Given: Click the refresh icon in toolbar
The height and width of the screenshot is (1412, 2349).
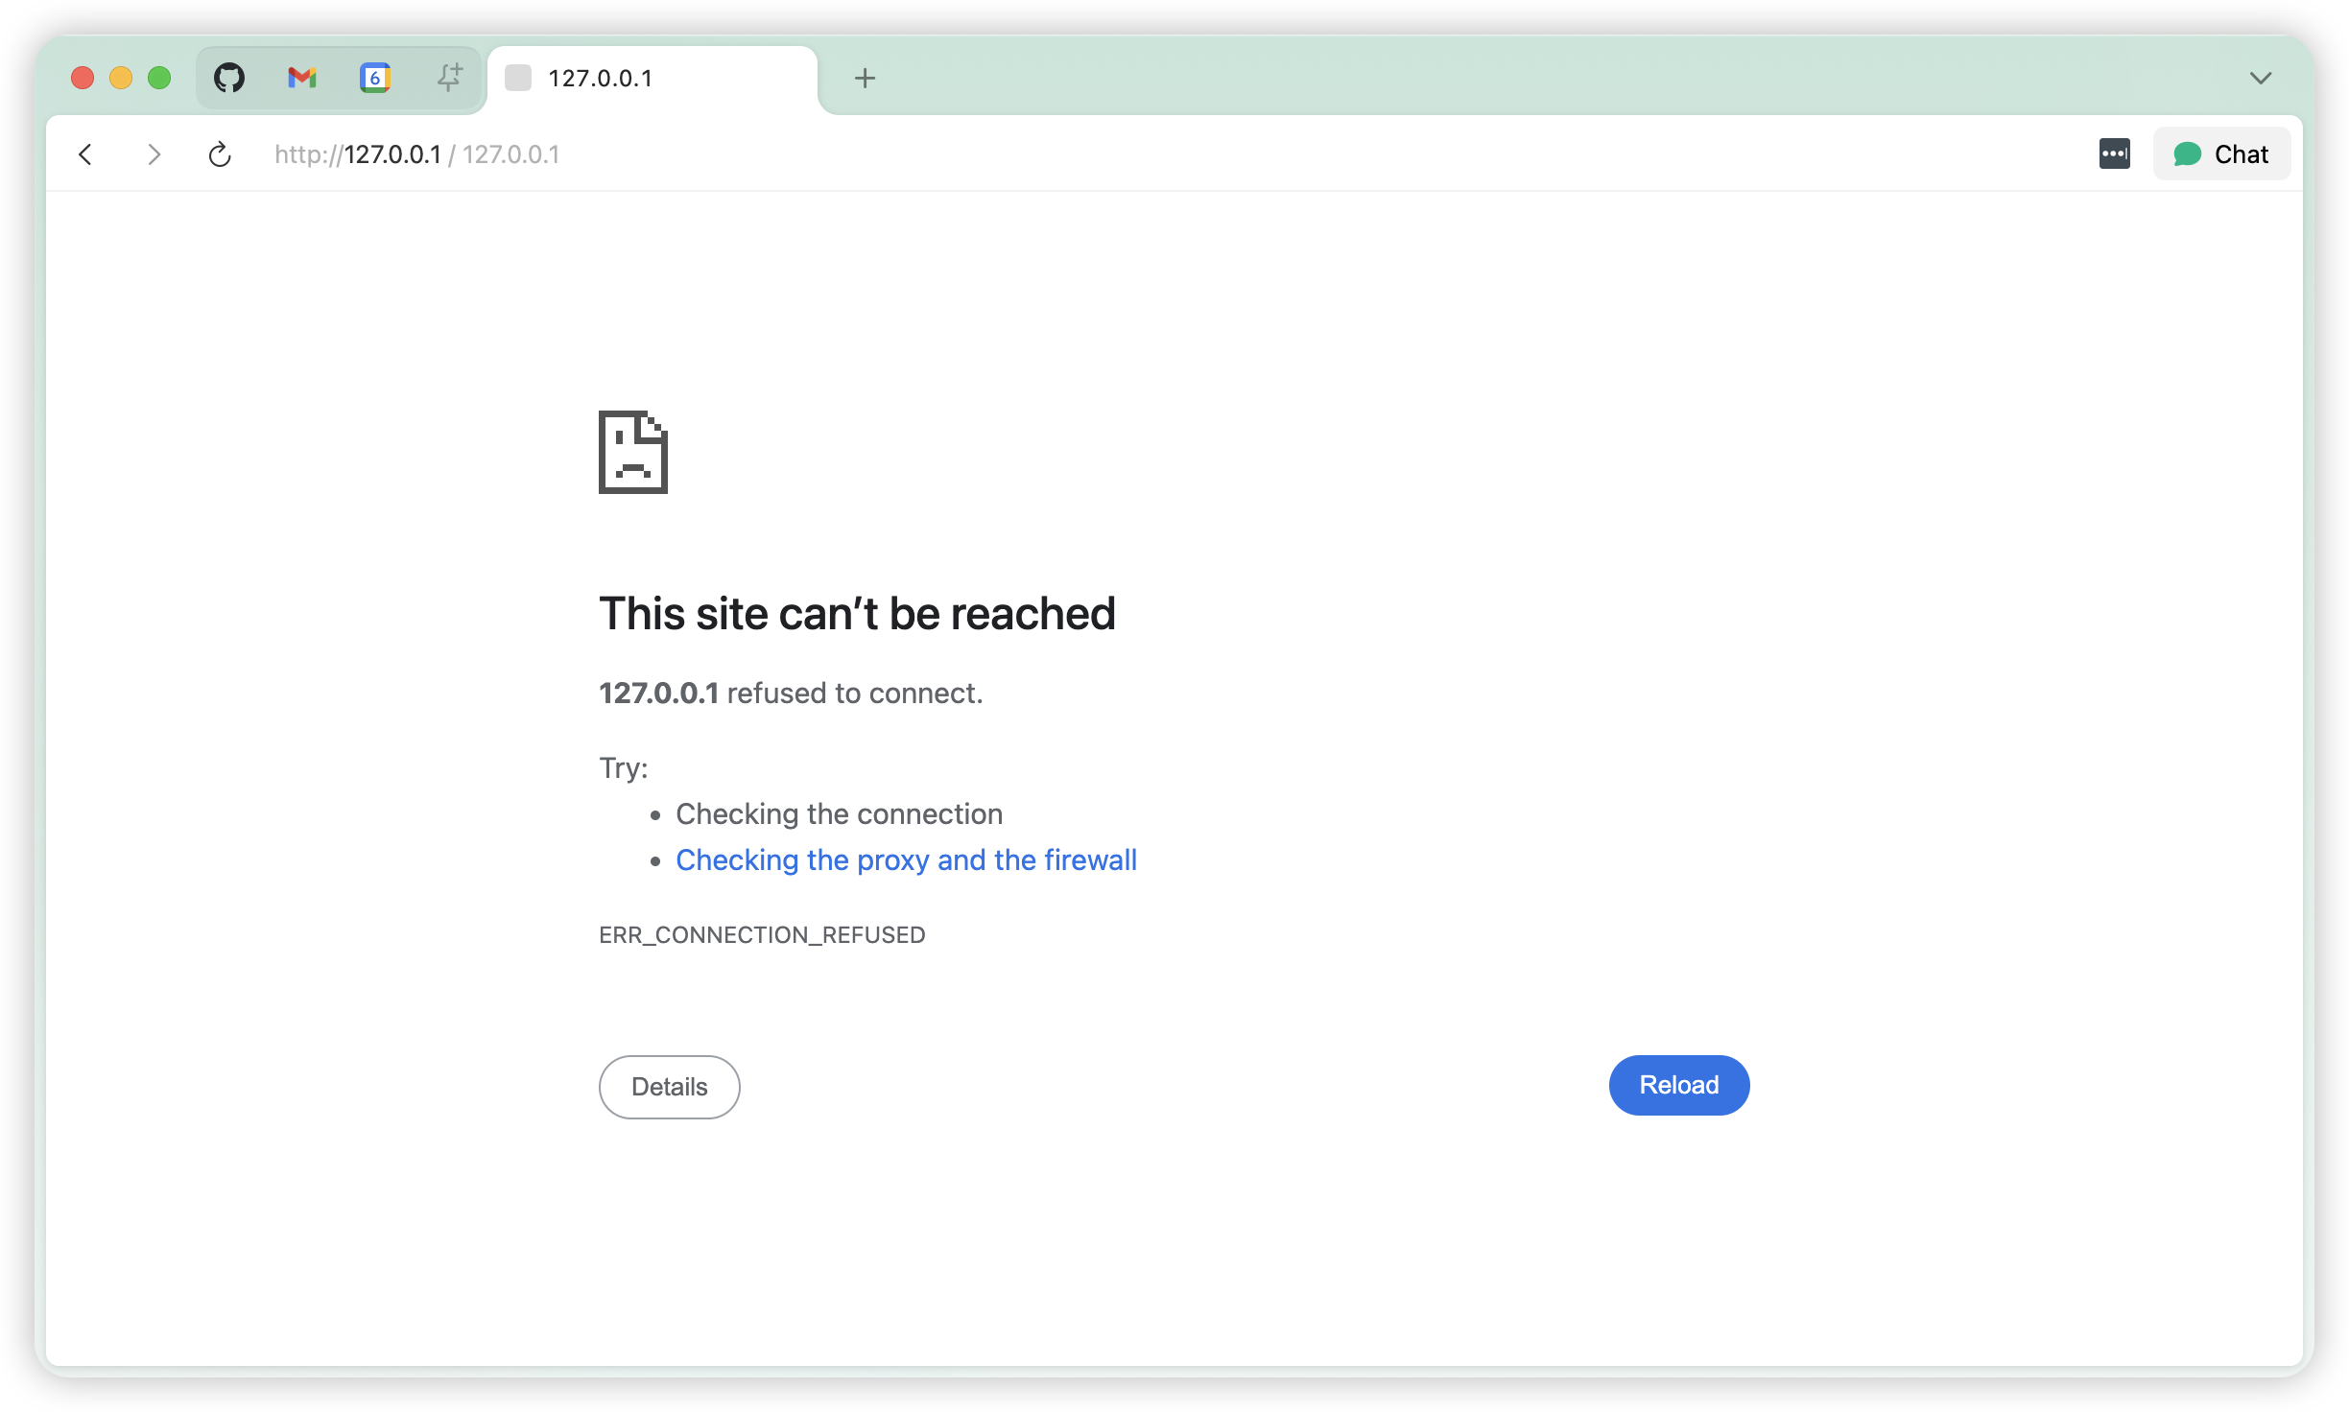Looking at the screenshot, I should point(220,154).
